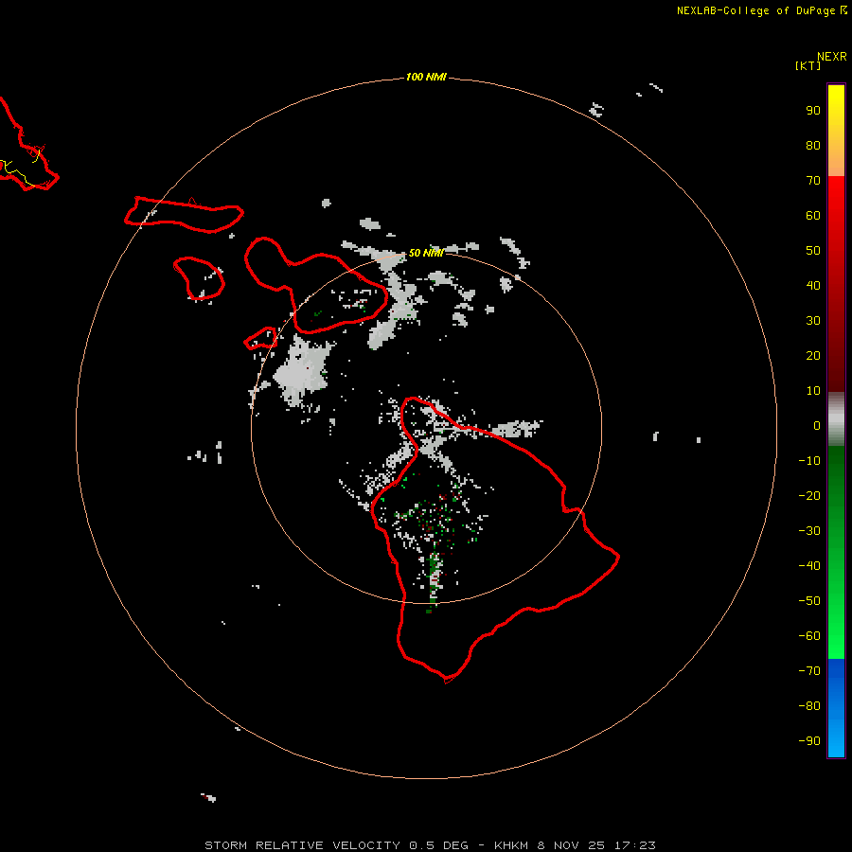
Task: Click the -20 value on color scale
Action: 809,495
